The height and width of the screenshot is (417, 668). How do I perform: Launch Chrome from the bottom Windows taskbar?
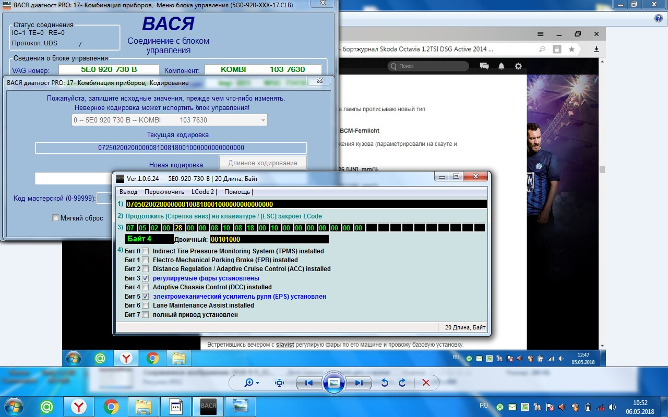click(x=111, y=406)
